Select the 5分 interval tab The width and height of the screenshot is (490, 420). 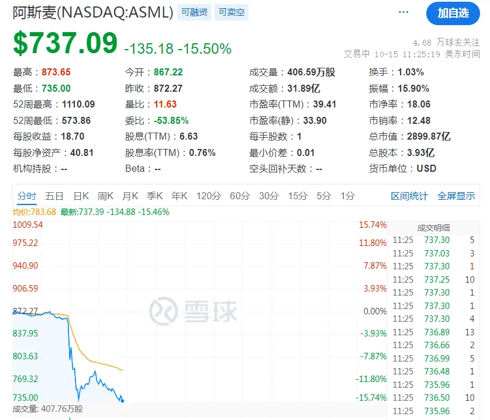pyautogui.click(x=324, y=196)
